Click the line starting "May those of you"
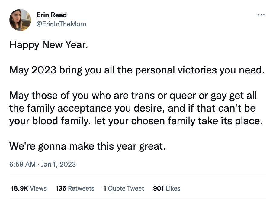The width and height of the screenshot is (276, 202). coord(133,96)
